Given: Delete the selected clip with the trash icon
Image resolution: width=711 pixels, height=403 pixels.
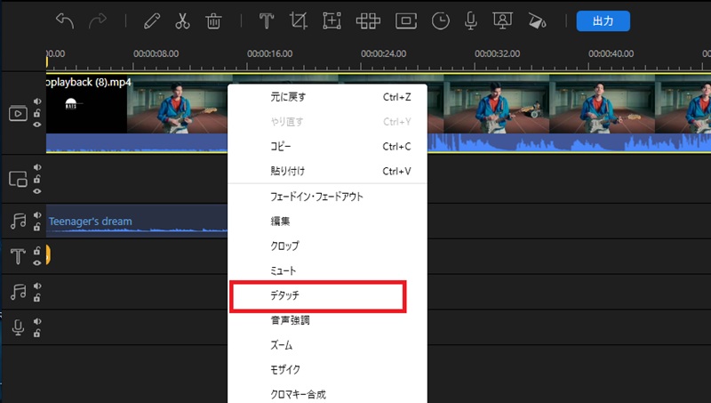Looking at the screenshot, I should tap(213, 20).
